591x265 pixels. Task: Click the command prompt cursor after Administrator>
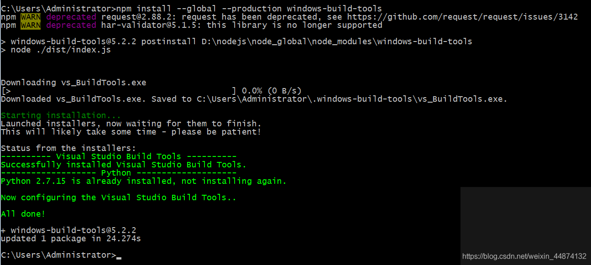pos(119,257)
